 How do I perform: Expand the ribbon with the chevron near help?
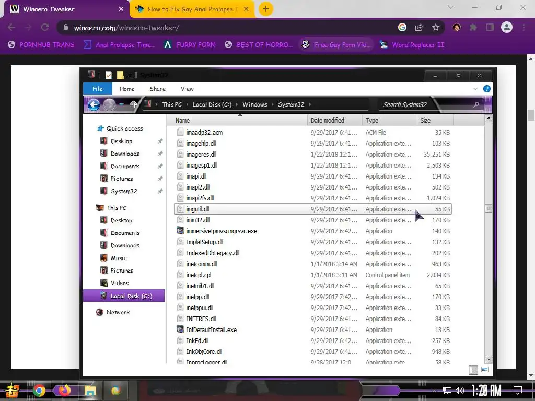[475, 89]
